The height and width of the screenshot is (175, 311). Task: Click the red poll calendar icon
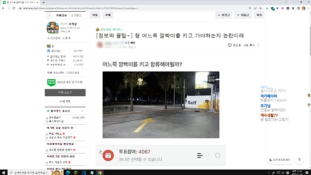pyautogui.click(x=108, y=155)
